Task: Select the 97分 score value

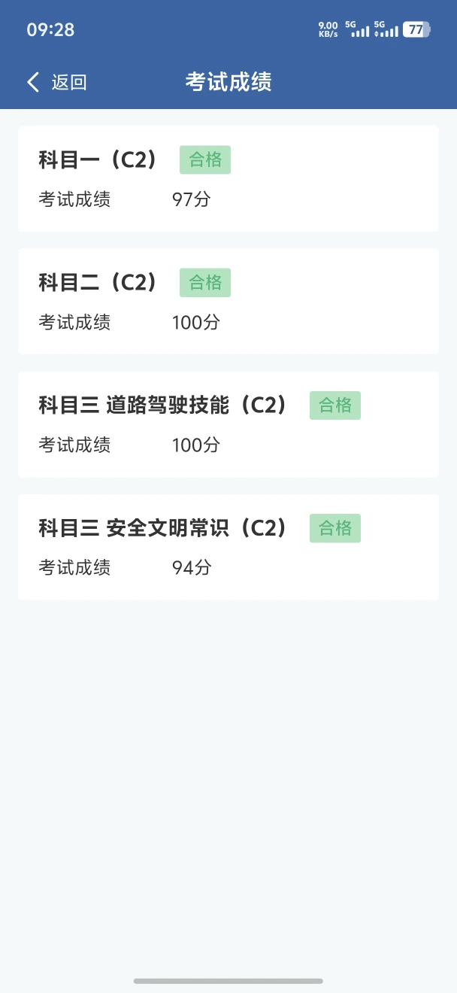Action: [192, 199]
